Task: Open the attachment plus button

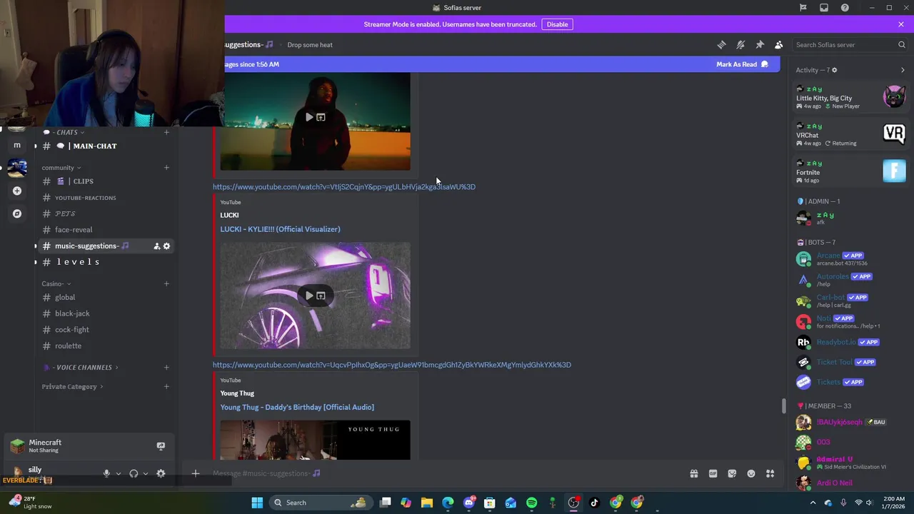Action: (x=195, y=473)
